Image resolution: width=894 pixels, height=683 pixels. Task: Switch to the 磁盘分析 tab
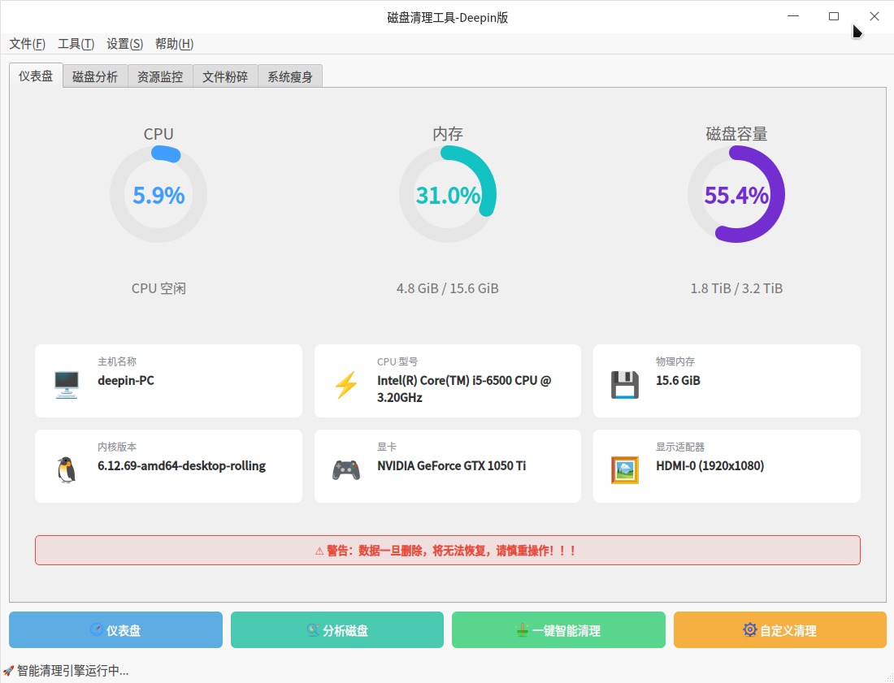coord(95,76)
